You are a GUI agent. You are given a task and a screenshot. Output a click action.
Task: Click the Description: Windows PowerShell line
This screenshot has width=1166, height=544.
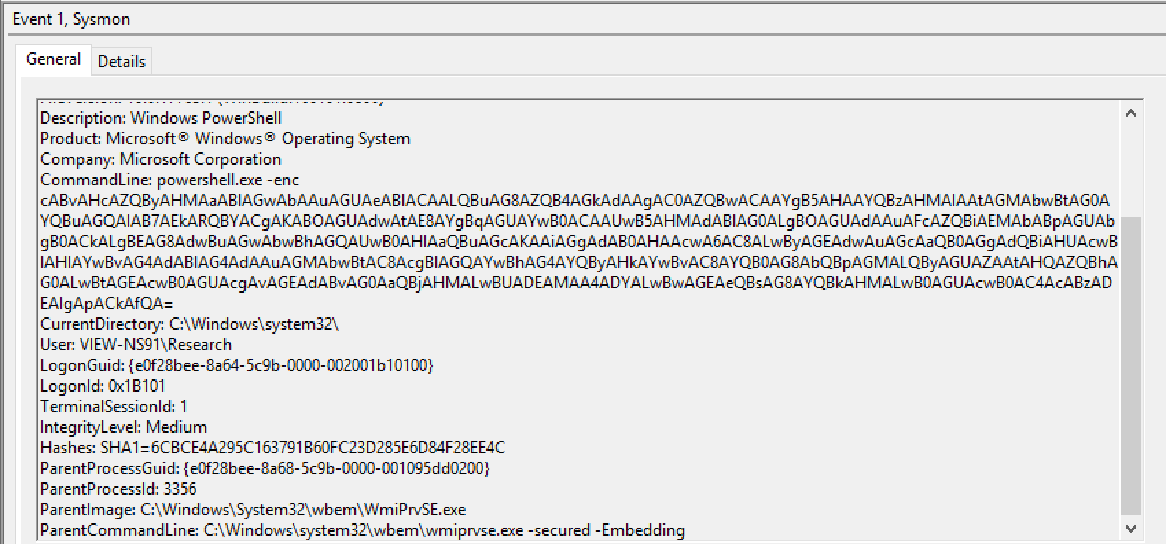coord(161,118)
